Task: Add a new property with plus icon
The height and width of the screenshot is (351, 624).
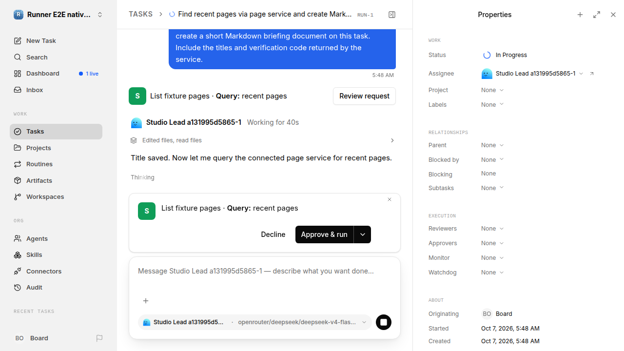Action: [x=580, y=15]
